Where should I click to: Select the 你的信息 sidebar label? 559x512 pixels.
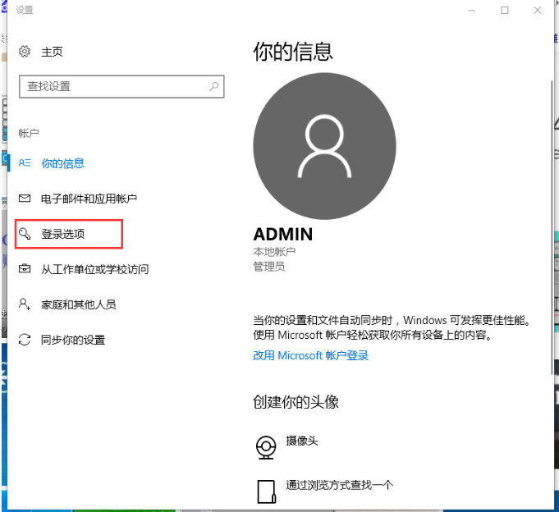click(x=63, y=163)
